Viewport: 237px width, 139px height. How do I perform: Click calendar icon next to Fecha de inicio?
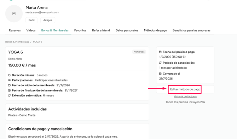click(9, 85)
